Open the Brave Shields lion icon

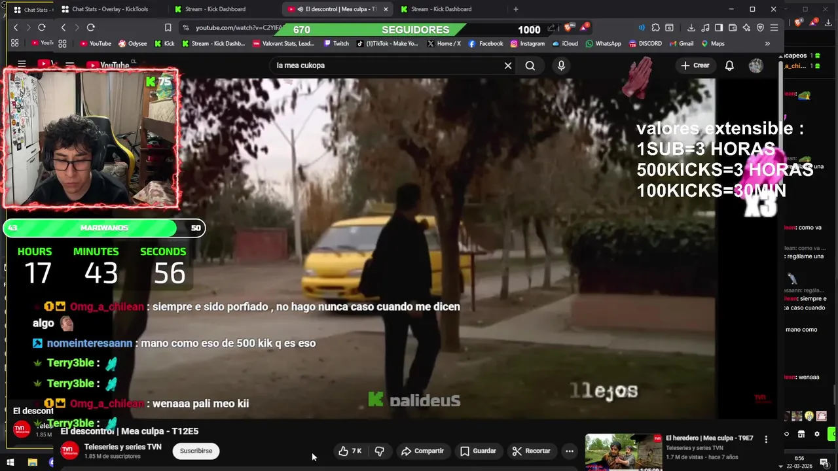568,27
